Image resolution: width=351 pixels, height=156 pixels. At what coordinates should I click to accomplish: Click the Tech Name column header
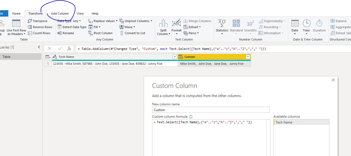click(115, 57)
